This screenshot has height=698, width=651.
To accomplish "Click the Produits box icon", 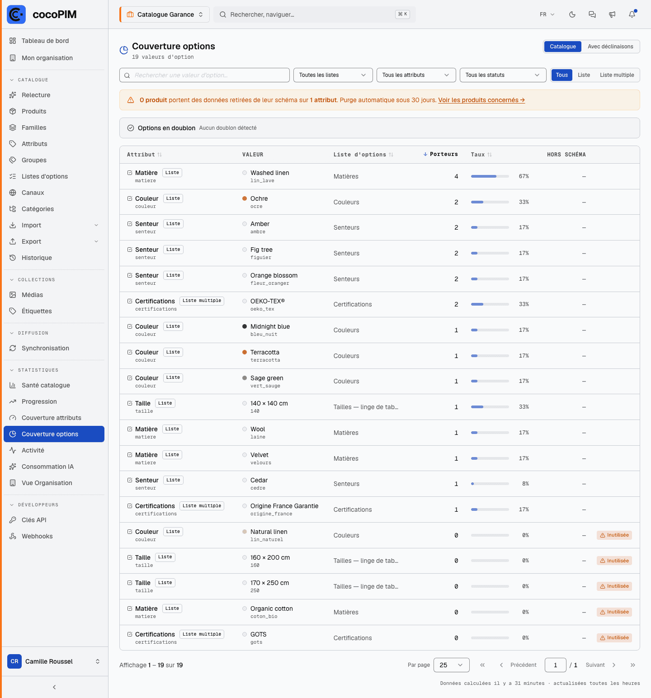I will coord(13,111).
